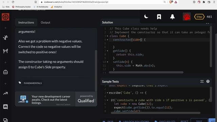This screenshot has width=217, height=122.
Task: Open the bookmarked kata star icon
Action: (x=159, y=17)
